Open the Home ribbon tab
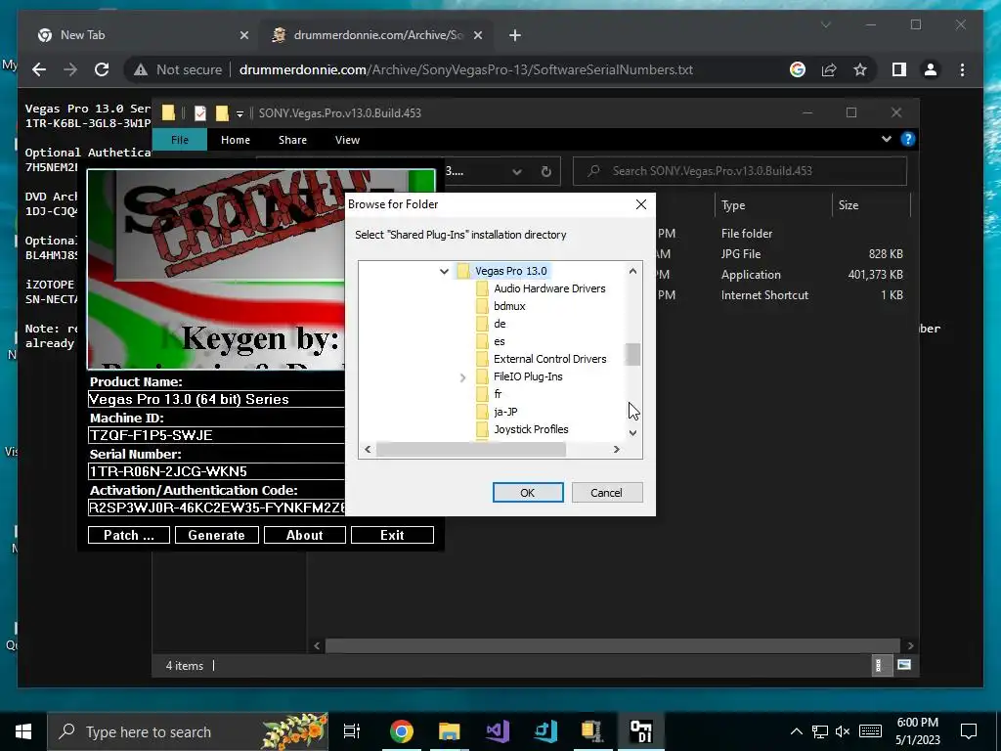1001x751 pixels. [x=236, y=140]
